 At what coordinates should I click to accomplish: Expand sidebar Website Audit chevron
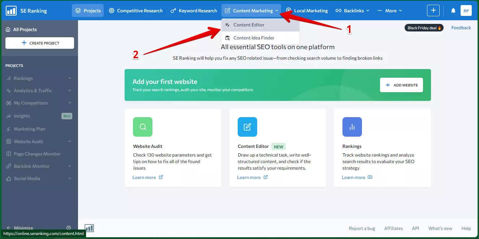point(70,142)
